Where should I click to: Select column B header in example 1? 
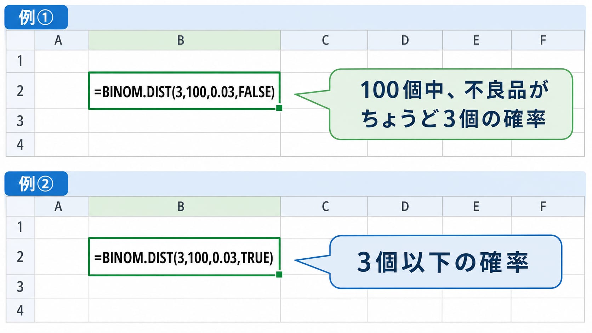coord(184,40)
